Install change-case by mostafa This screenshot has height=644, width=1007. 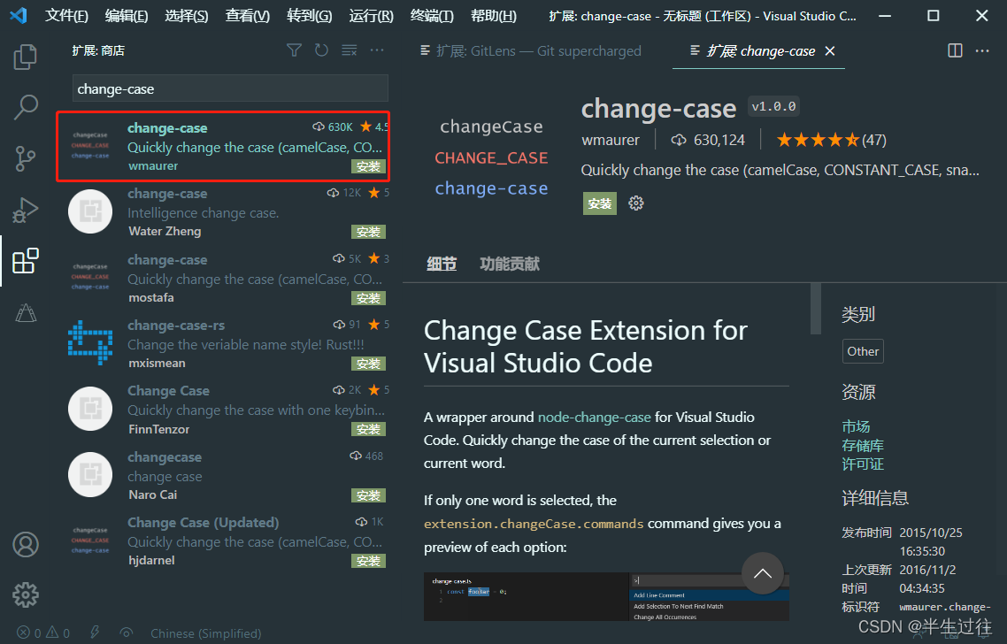(369, 298)
